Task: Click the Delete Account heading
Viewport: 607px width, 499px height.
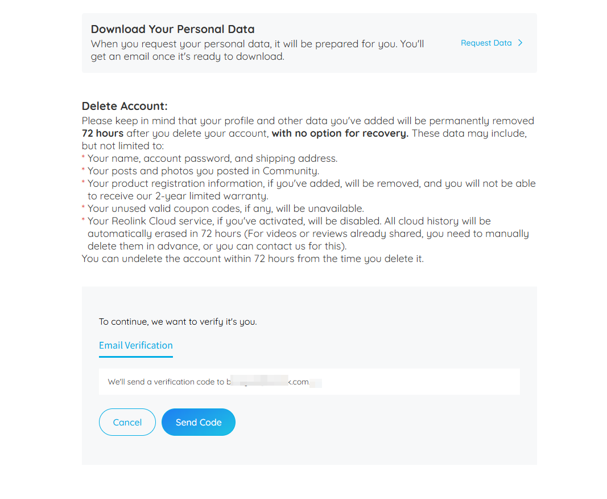Action: click(125, 106)
